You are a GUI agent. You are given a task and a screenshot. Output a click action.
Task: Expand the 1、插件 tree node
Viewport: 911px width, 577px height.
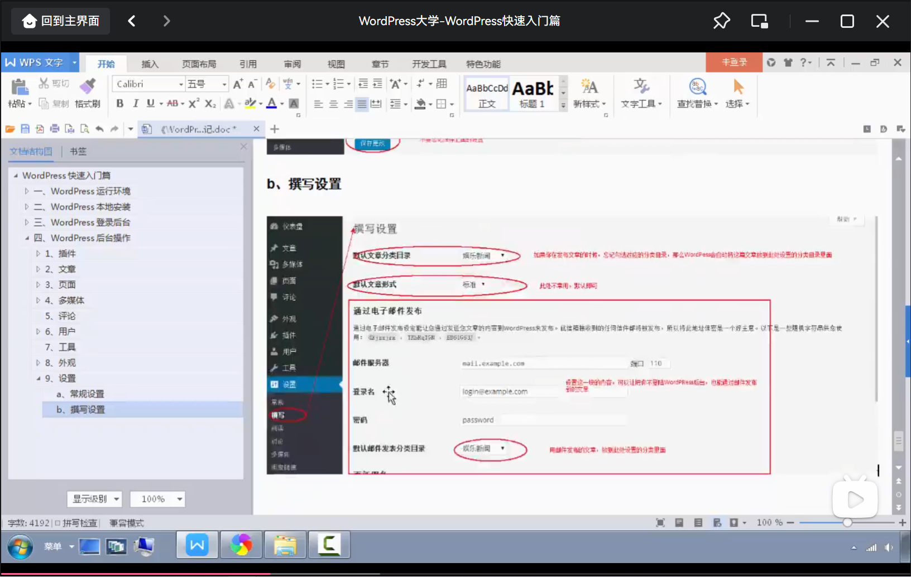[38, 254]
